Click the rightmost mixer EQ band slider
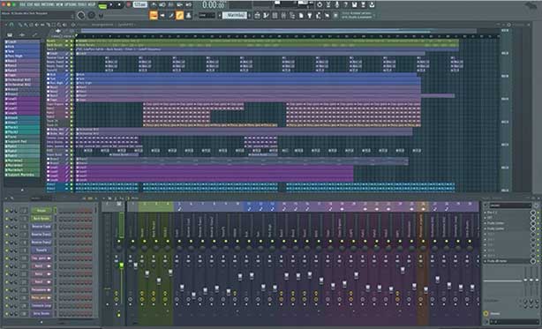The image size is (542, 329). point(538,279)
